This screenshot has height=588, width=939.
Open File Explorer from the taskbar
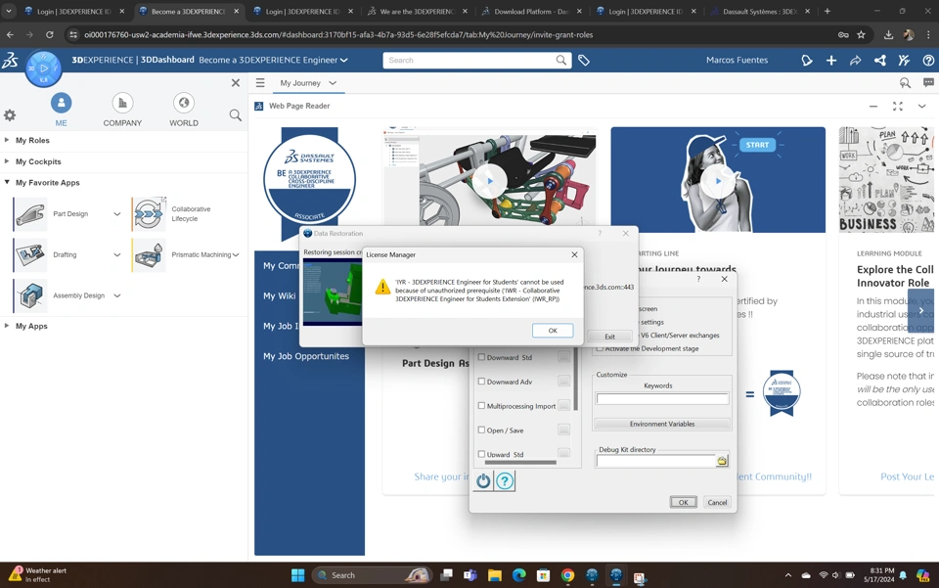(495, 575)
